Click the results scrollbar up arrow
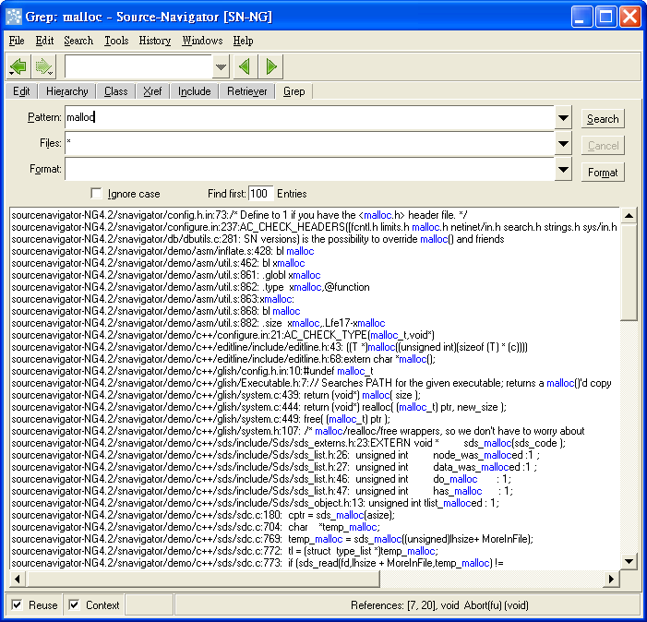 (629, 216)
